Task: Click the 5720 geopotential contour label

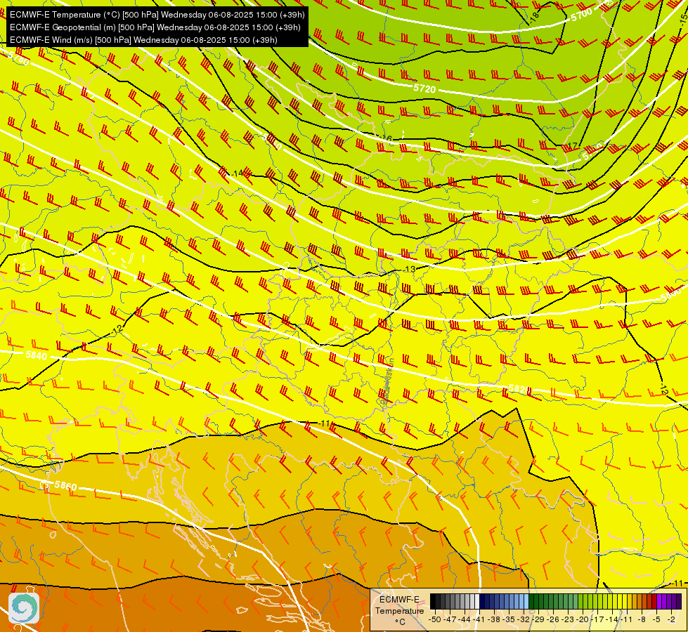Action: [x=424, y=88]
